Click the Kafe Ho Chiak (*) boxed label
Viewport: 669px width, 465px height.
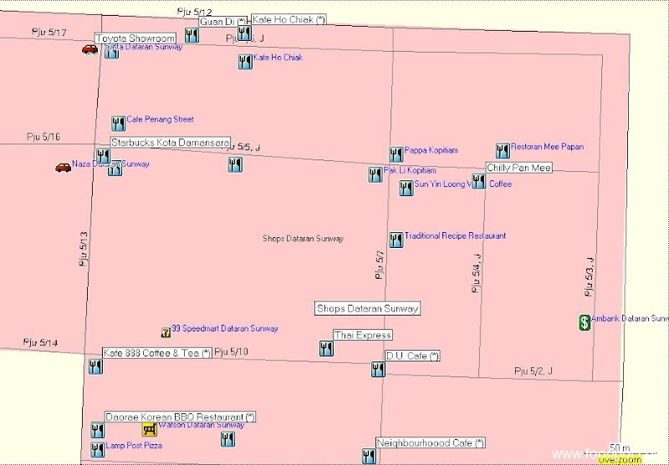click(289, 19)
